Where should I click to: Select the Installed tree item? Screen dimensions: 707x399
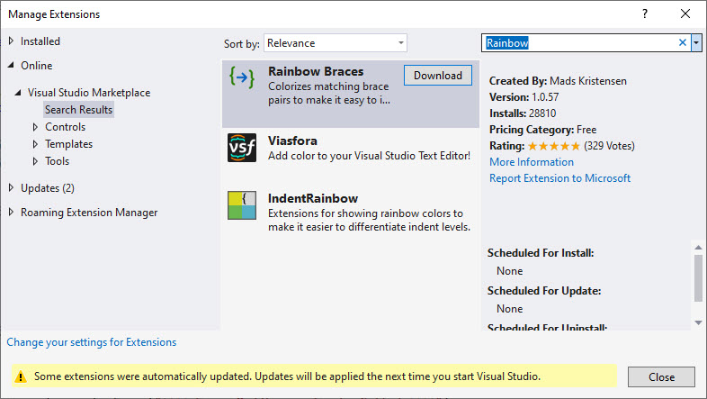pos(40,41)
